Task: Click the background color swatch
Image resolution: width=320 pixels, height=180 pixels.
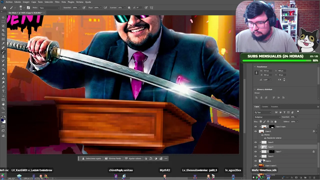Action: click(x=4, y=122)
